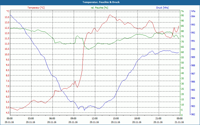Image resolution: width=200 pixels, height=125 pixels.
Task: Click the green '0' humidity axis label
Action: (182, 115)
